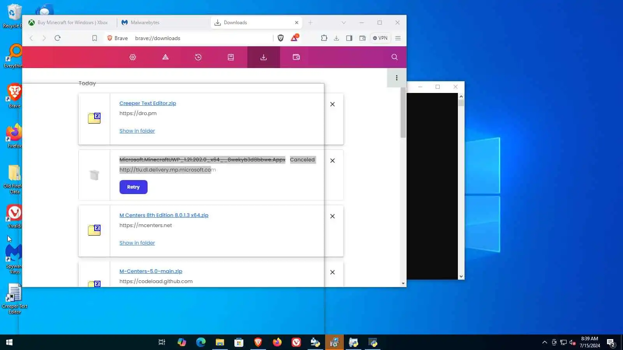
Task: Open the notification center icon
Action: pyautogui.click(x=611, y=343)
